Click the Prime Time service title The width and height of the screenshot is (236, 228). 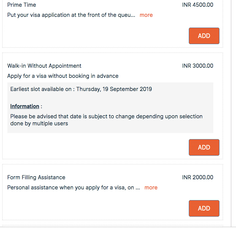(x=21, y=5)
